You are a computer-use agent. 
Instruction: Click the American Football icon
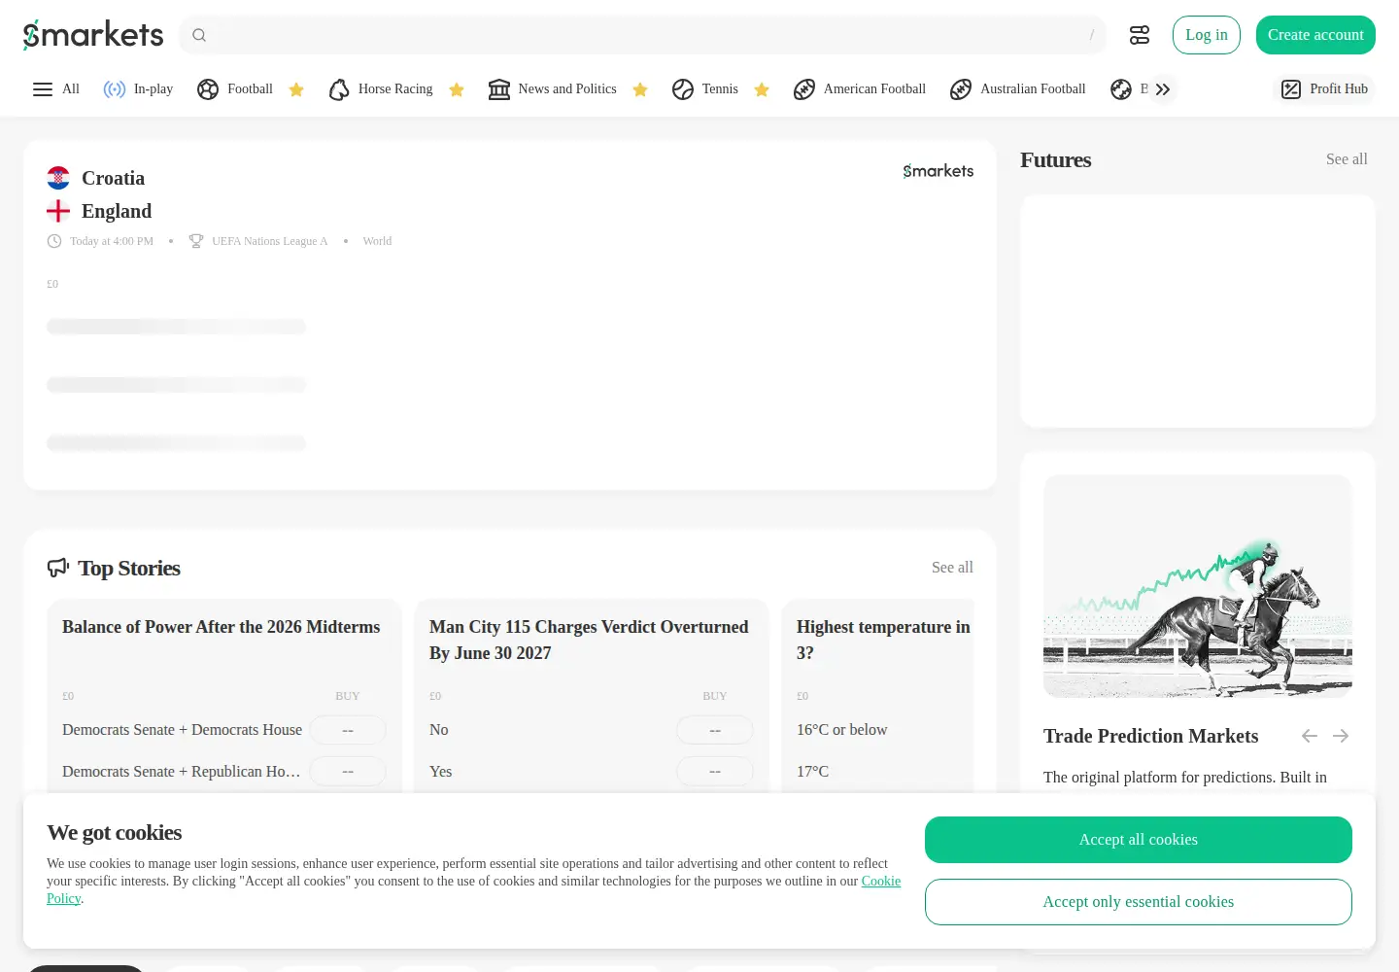tap(804, 89)
